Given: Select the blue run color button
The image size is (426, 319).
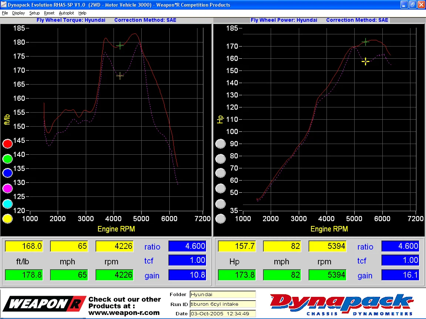Looking at the screenshot, I should 8,173.
